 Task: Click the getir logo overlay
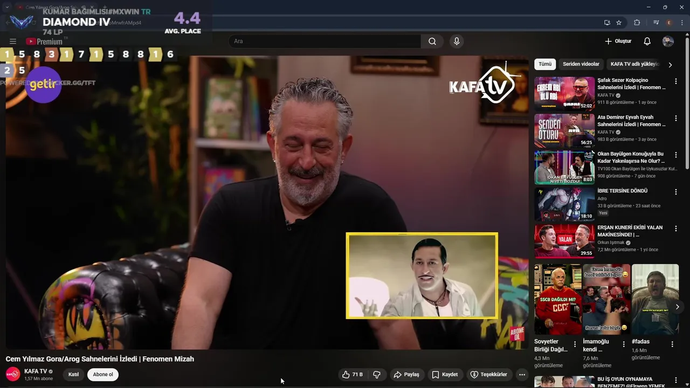pyautogui.click(x=43, y=85)
